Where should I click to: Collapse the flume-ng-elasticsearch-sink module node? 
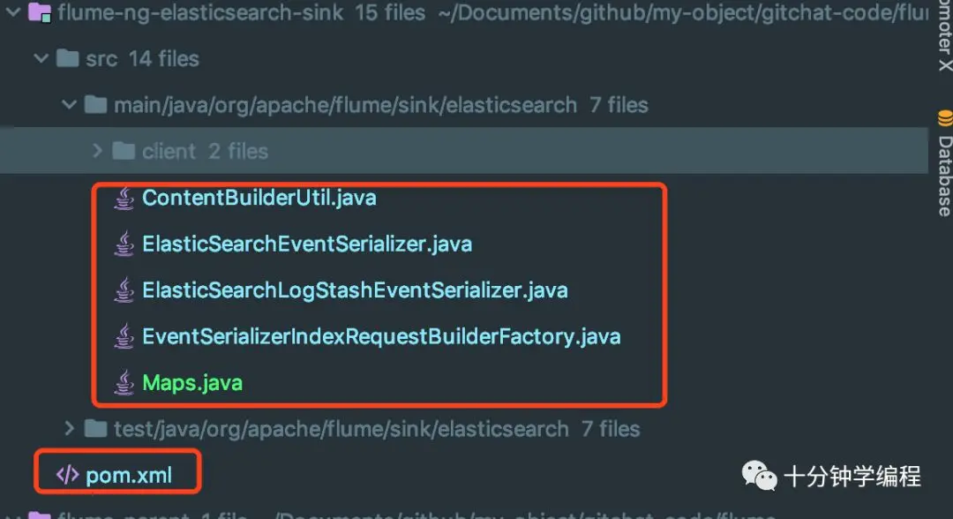click(11, 13)
